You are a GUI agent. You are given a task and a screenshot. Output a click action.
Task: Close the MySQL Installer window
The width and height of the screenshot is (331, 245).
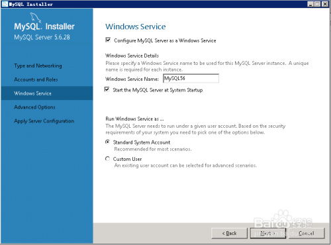[325, 4]
